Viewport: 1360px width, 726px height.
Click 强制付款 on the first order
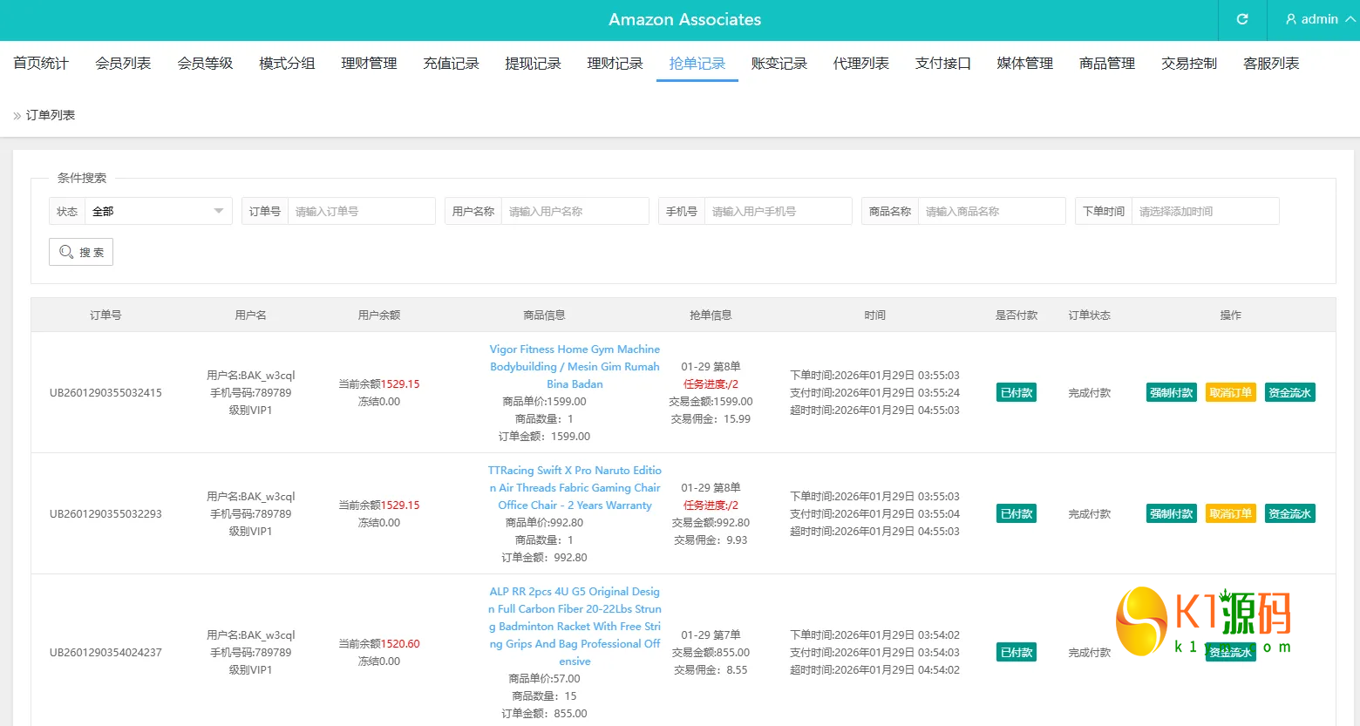tap(1171, 392)
